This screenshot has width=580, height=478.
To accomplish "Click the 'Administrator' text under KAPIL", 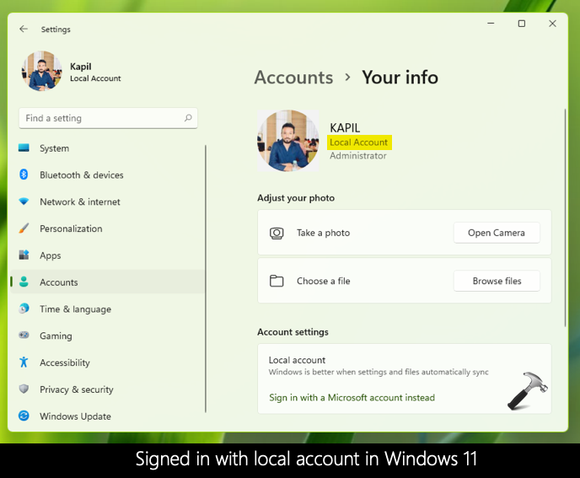I will [x=358, y=156].
